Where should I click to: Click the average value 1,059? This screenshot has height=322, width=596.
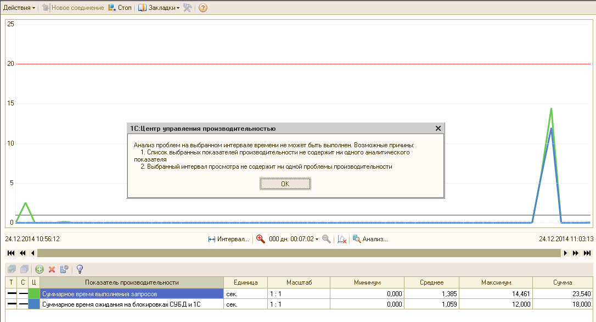tap(432, 304)
